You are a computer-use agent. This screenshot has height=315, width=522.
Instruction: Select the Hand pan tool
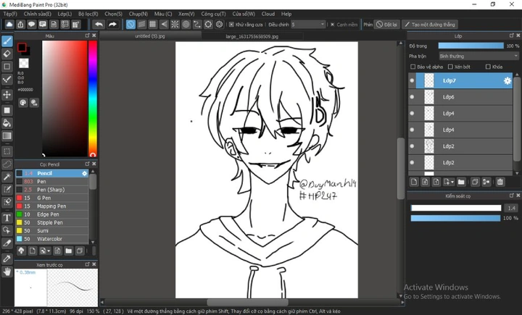click(7, 272)
